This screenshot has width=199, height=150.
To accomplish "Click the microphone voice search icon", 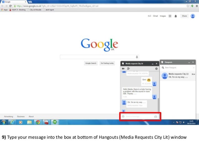I will (137, 57).
